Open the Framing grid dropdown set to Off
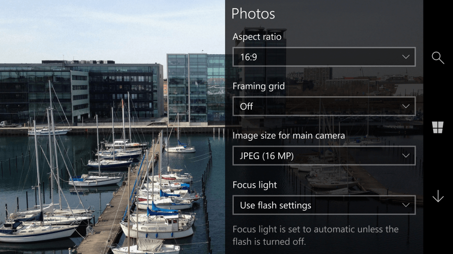Image resolution: width=453 pixels, height=254 pixels. tap(324, 106)
